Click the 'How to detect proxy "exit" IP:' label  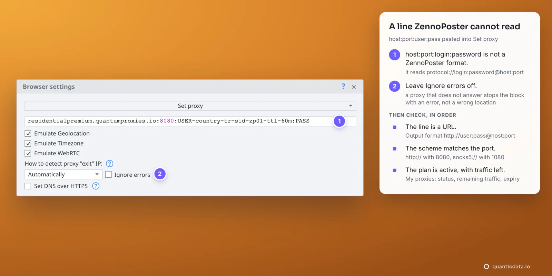point(63,164)
